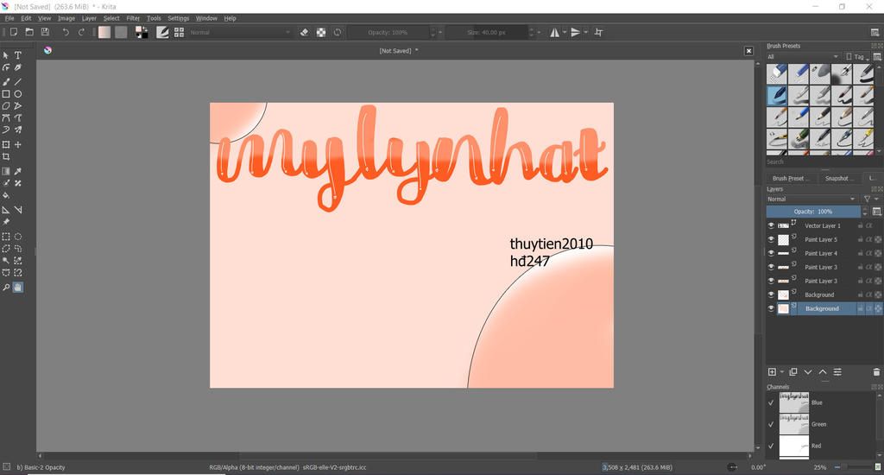
Task: Switch to the Snapshot docker tab
Action: [836, 178]
